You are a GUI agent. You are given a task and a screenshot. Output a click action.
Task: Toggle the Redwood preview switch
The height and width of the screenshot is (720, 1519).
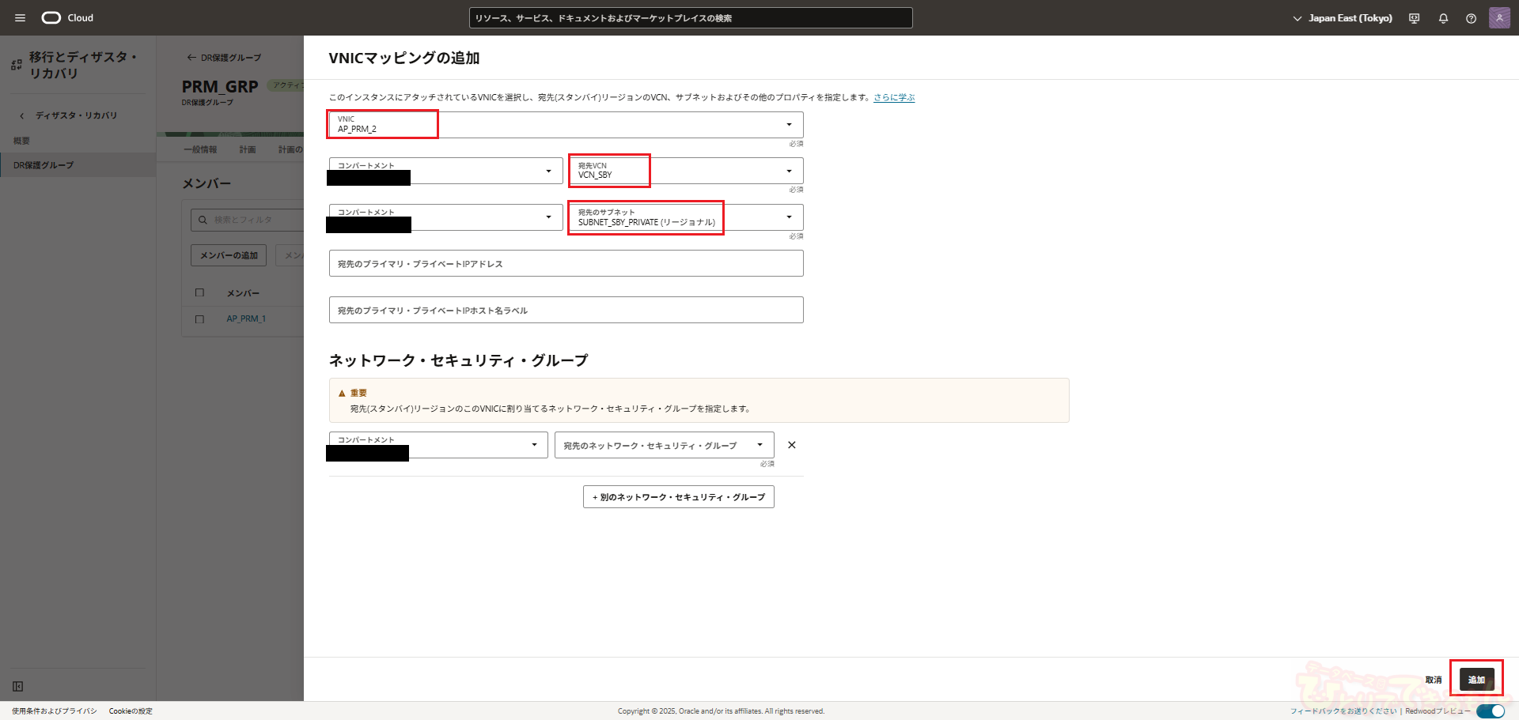click(x=1490, y=711)
